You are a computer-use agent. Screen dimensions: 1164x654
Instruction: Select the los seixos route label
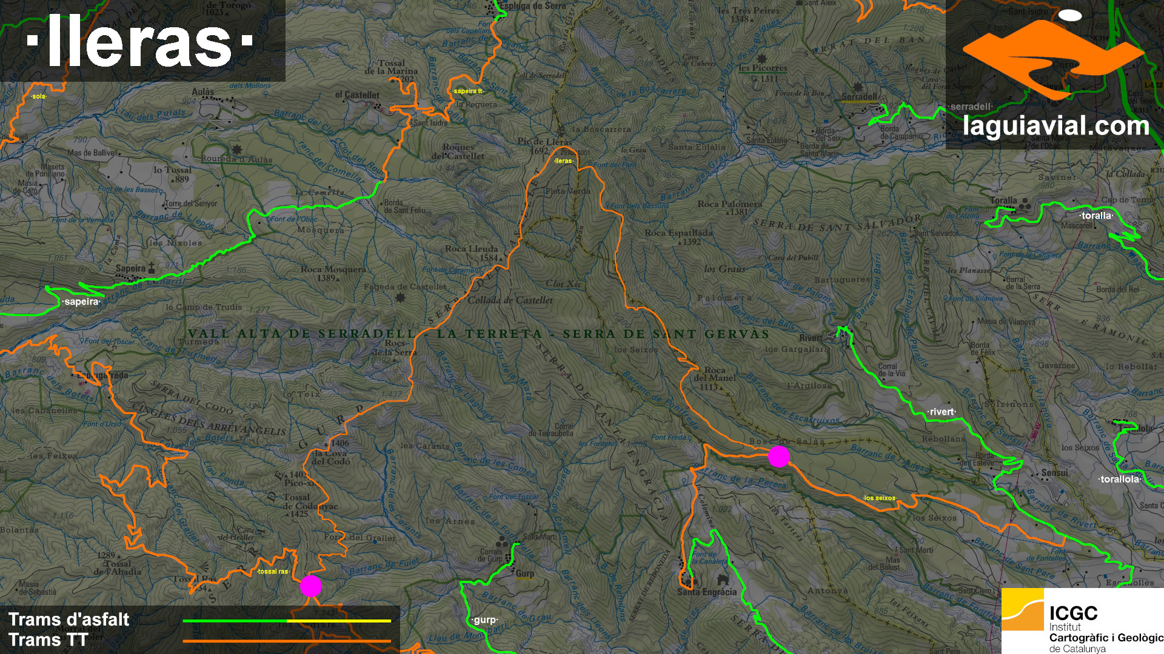tap(880, 498)
